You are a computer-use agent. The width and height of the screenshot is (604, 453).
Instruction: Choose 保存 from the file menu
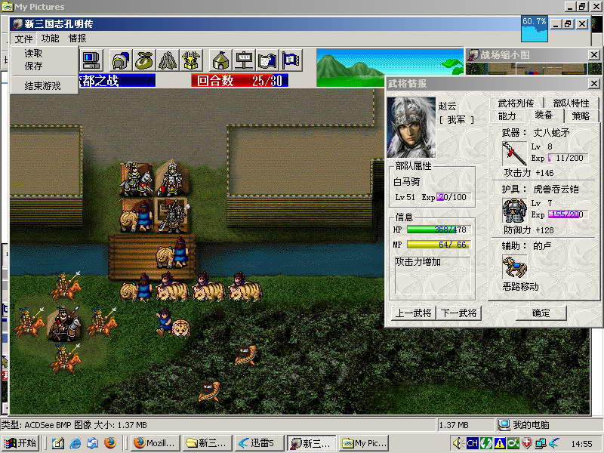tap(33, 66)
